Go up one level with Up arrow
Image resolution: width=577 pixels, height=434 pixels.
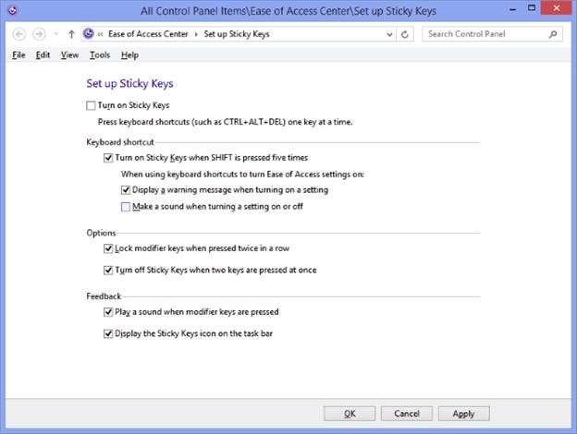tap(71, 34)
